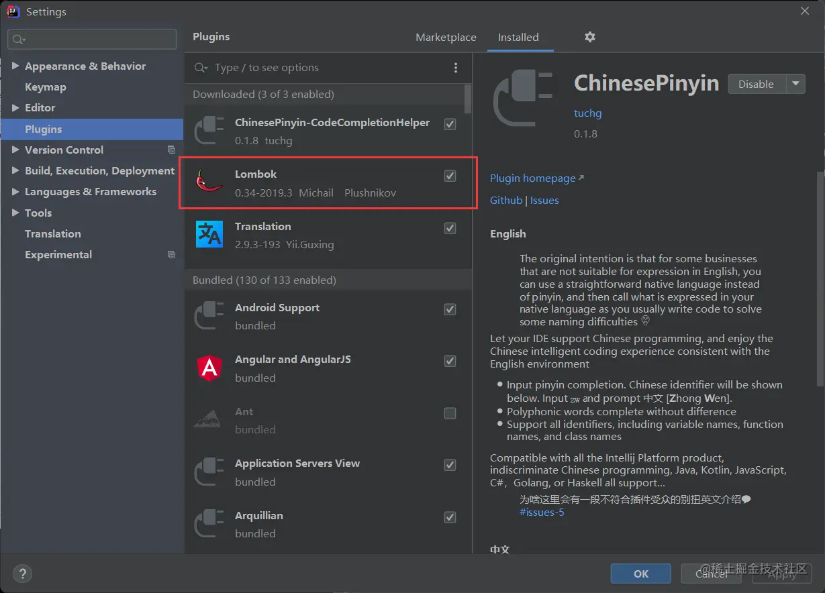
Task: Select the 'Application Servers View' plugin name
Action: [297, 464]
